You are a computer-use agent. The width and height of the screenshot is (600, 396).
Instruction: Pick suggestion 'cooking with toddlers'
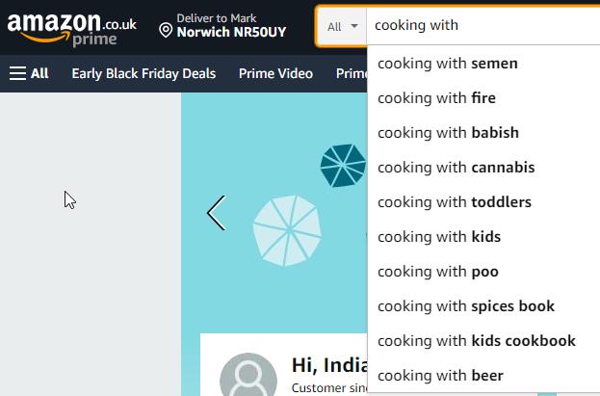coord(454,202)
